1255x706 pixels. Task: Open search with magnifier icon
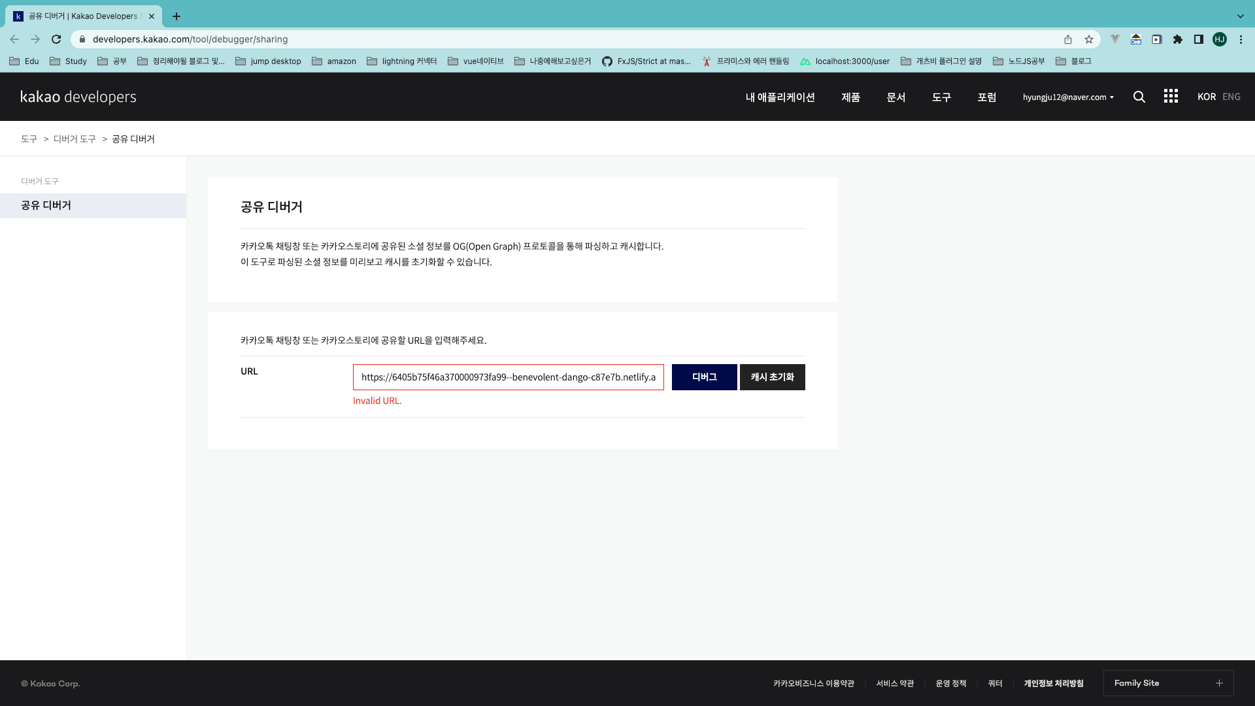1139,97
